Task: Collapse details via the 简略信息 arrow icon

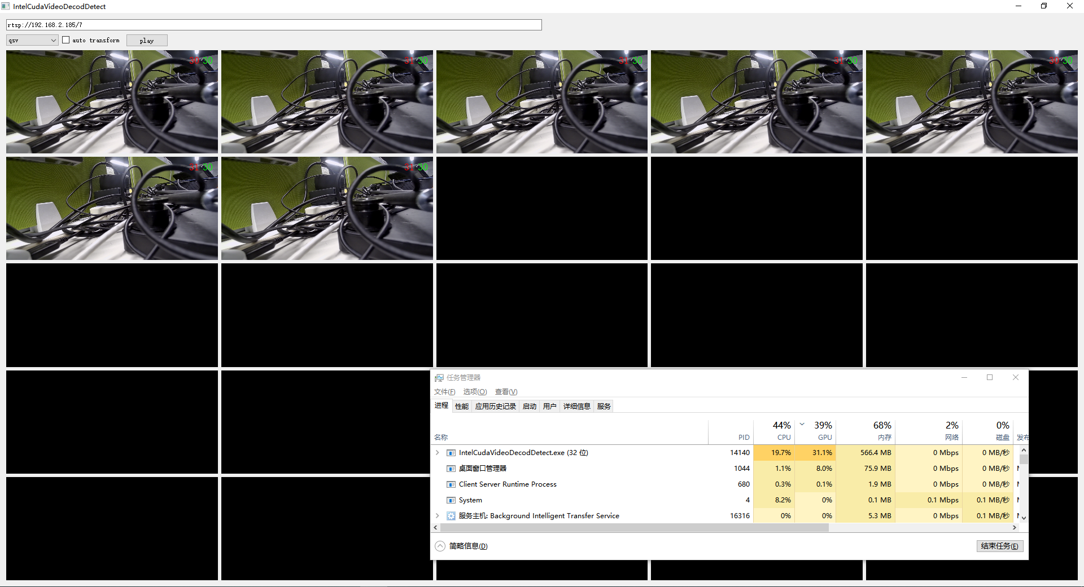Action: click(439, 546)
